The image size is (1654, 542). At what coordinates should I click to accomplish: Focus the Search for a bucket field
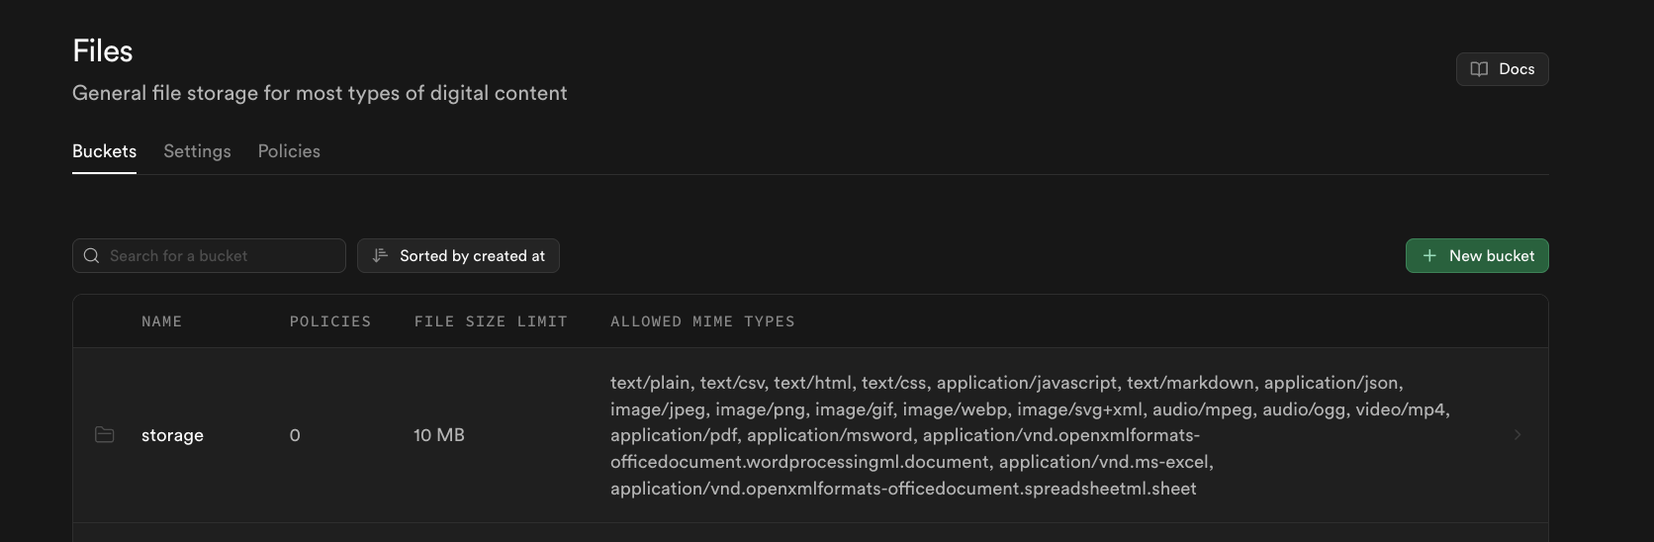[209, 255]
